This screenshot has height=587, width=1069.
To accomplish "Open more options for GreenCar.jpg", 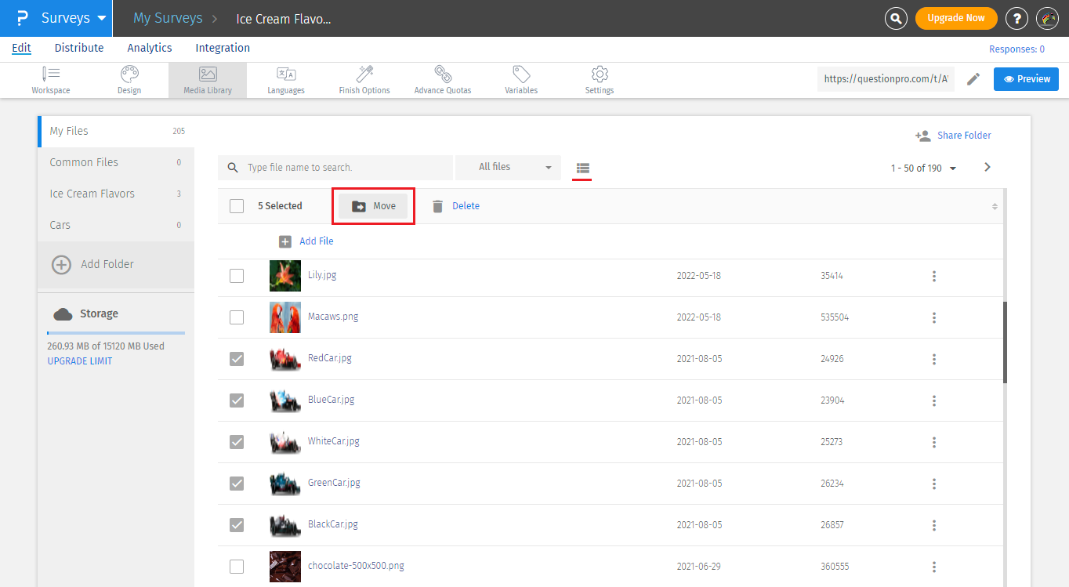I will (934, 484).
